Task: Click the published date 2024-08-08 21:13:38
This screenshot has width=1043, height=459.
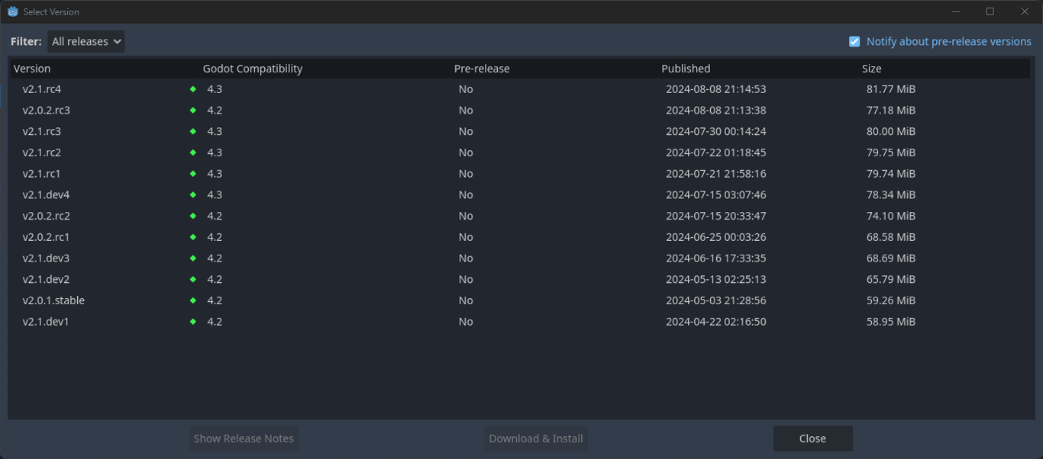Action: click(716, 111)
